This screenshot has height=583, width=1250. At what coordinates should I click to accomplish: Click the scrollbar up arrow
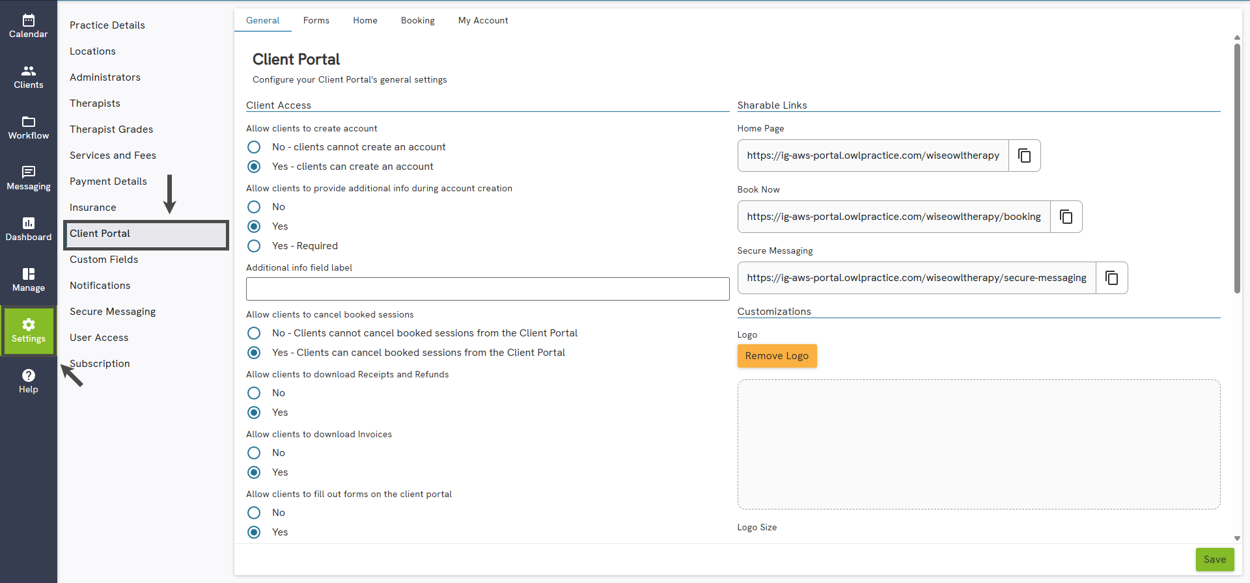1237,38
